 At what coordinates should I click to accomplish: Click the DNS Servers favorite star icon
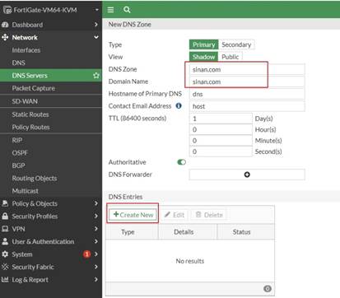click(x=95, y=76)
